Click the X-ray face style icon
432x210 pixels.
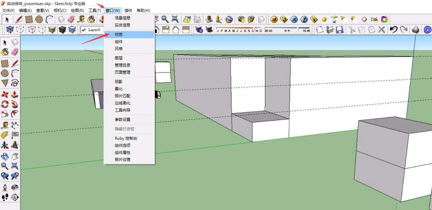[9, 30]
